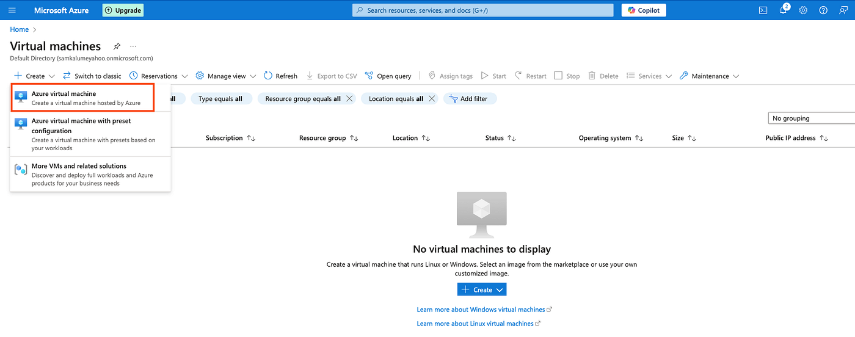Open portal settings gear icon

803,10
